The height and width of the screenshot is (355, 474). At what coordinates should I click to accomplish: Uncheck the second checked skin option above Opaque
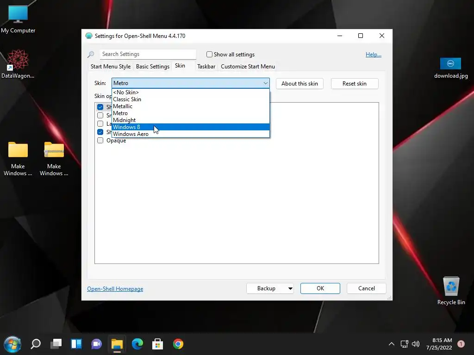[100, 132]
